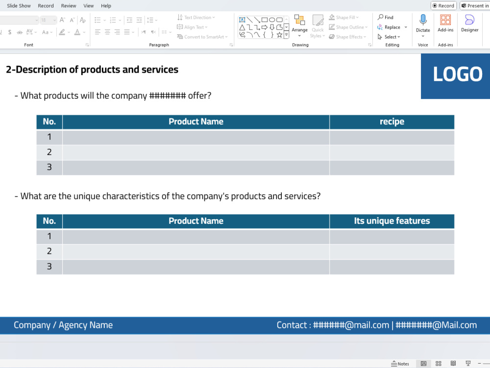Switch to Slide Sorter view

click(439, 364)
